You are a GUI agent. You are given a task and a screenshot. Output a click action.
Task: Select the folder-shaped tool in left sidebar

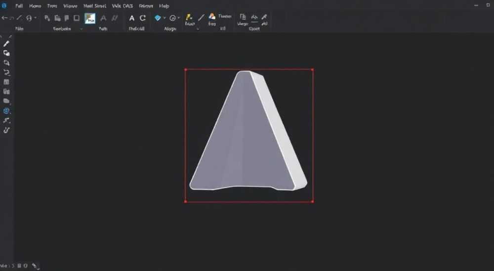pyautogui.click(x=6, y=101)
